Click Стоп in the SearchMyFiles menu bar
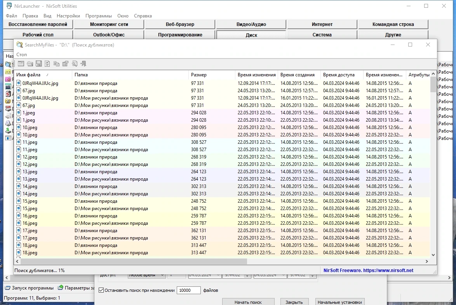This screenshot has width=456, height=305. 21,55
